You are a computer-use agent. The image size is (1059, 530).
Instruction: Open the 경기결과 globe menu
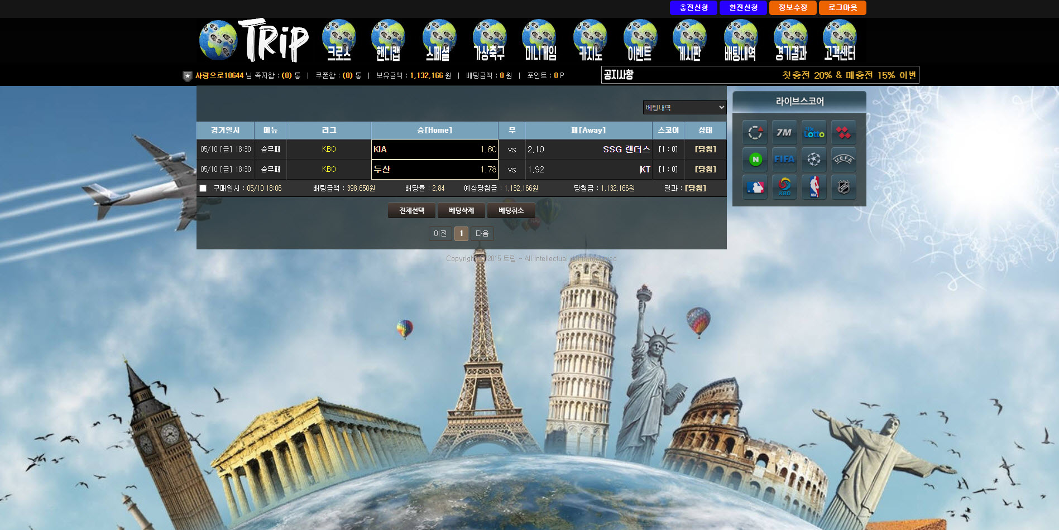click(790, 40)
